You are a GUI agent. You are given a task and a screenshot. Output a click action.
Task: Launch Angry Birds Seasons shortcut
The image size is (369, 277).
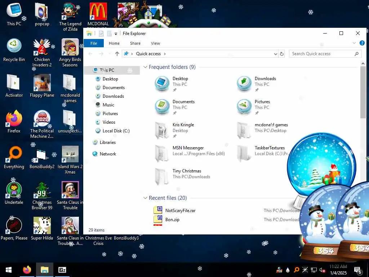pyautogui.click(x=70, y=53)
